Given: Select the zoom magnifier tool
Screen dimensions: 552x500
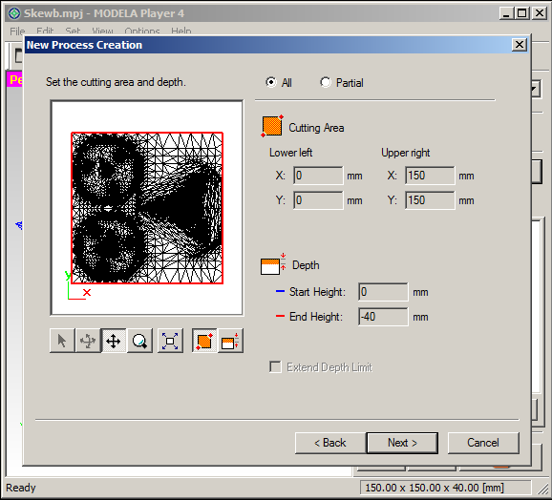Looking at the screenshot, I should point(139,341).
